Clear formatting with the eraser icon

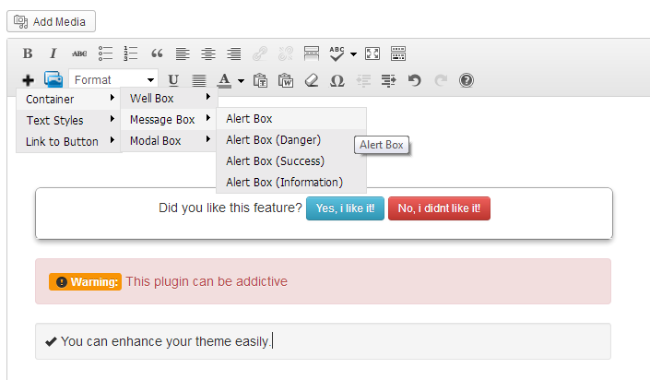click(x=312, y=80)
